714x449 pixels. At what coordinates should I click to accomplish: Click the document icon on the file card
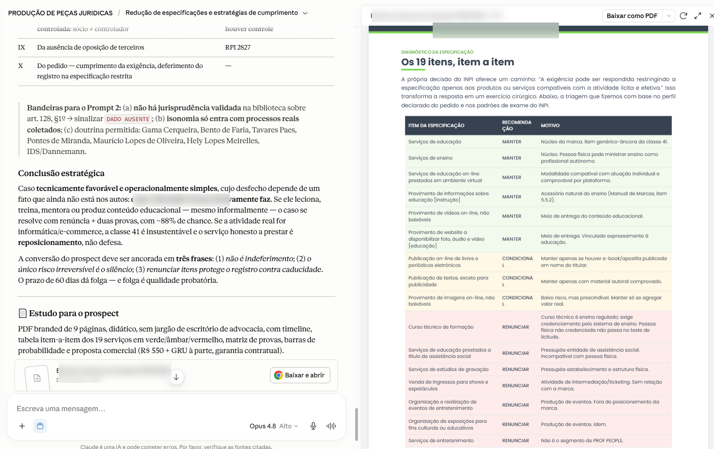point(37,378)
